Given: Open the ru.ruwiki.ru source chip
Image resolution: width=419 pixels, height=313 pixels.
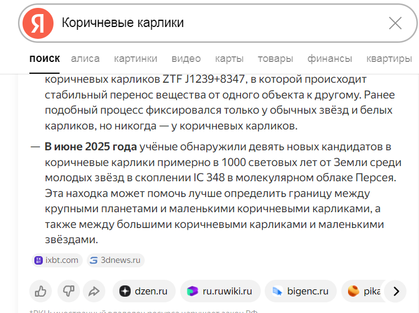Looking at the screenshot, I should click(x=220, y=291).
